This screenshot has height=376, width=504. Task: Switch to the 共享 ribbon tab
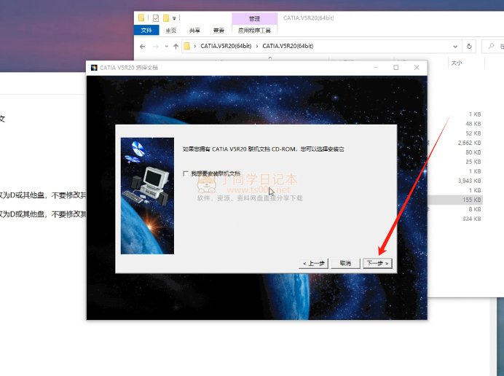(x=194, y=30)
